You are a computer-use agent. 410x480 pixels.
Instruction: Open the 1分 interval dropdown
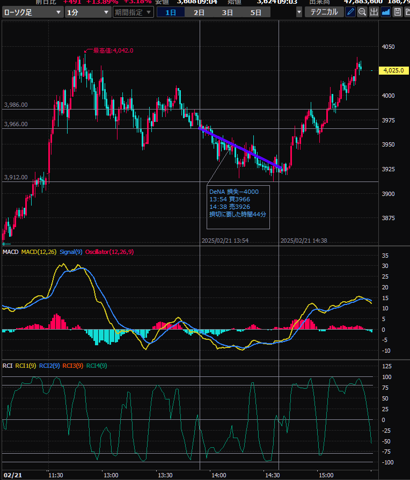click(88, 12)
